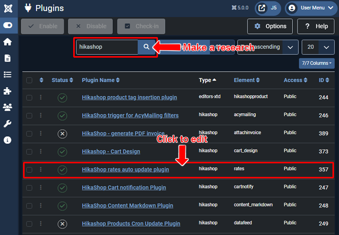
Task: Check the Hikashop product tag insertion plugin row
Action: pos(29,98)
